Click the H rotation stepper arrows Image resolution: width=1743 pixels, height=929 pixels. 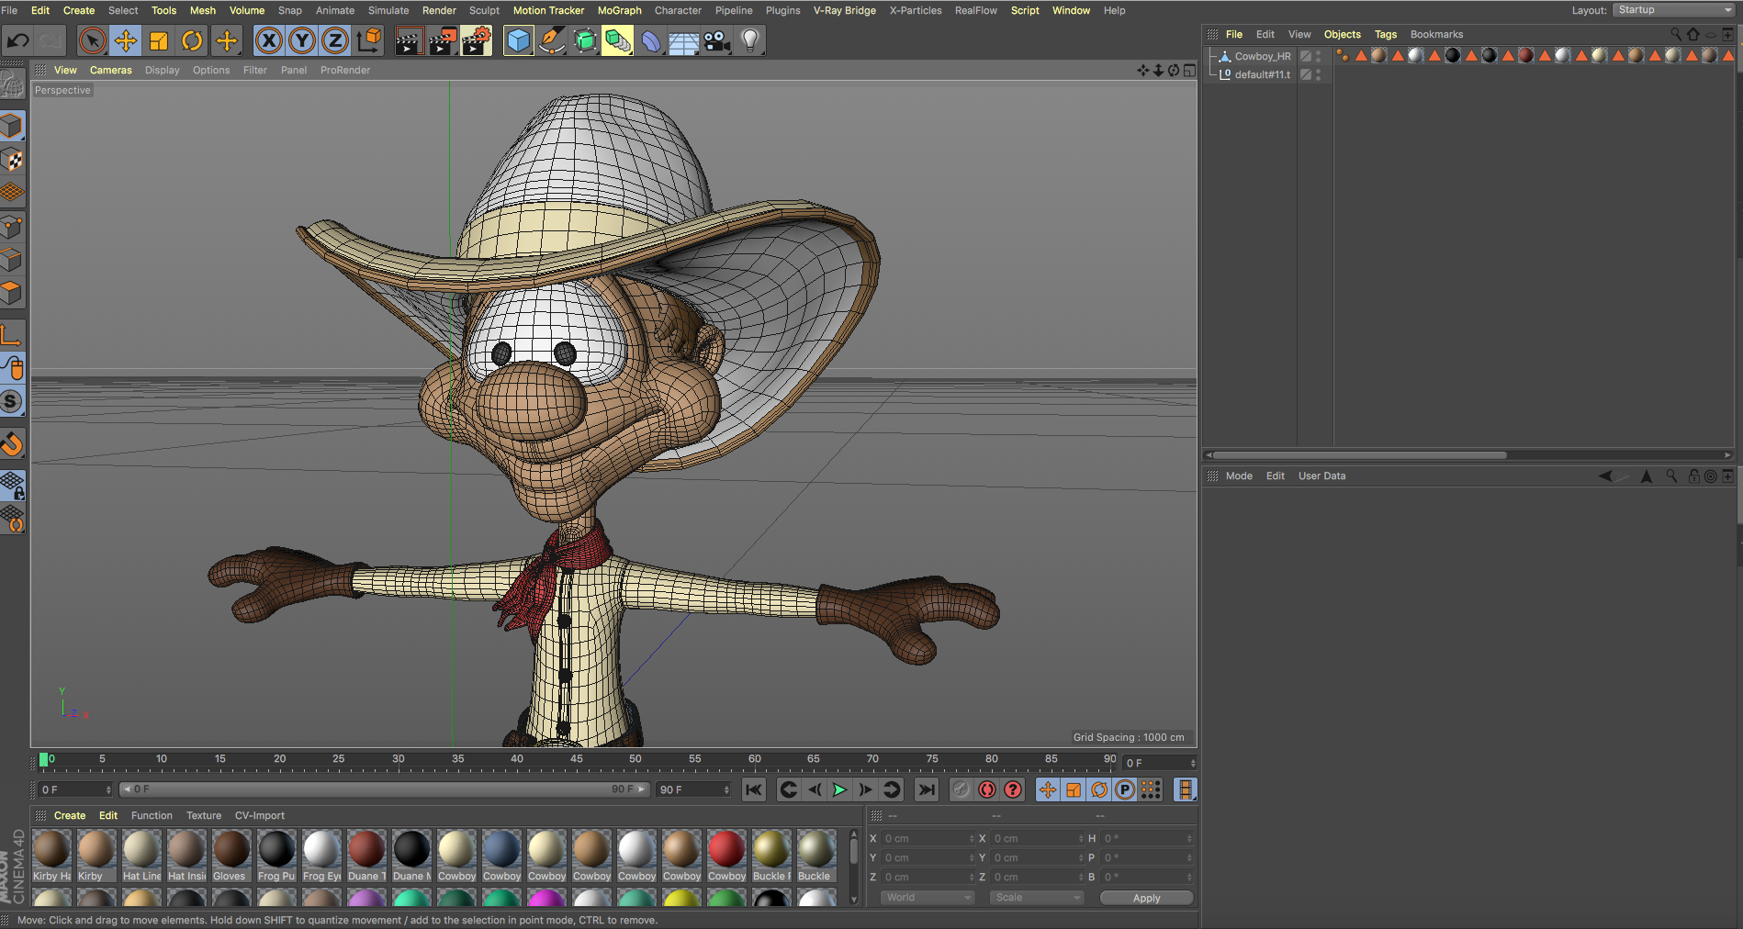pyautogui.click(x=1189, y=839)
